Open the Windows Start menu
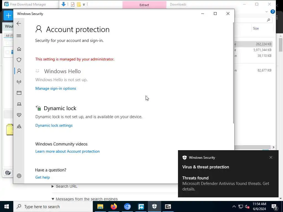 pos(7,206)
